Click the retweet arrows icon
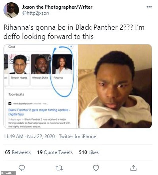The width and height of the screenshot is (158, 175). pyautogui.click(x=59, y=168)
